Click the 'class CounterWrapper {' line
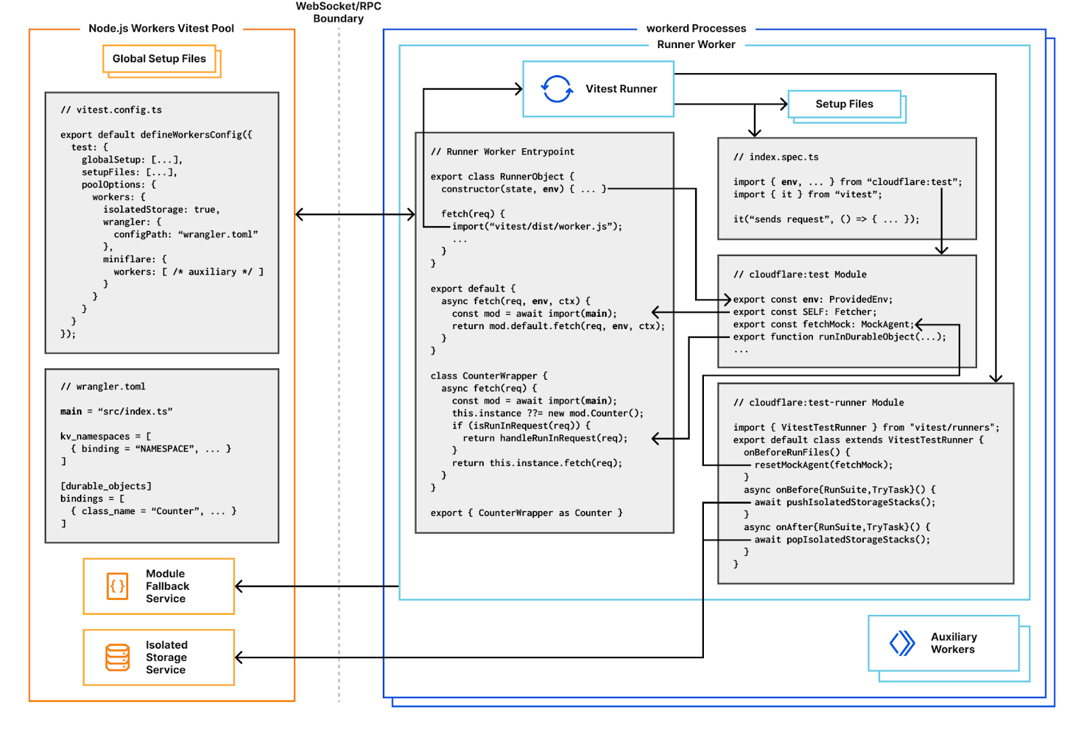The width and height of the screenshot is (1084, 736). [x=489, y=376]
